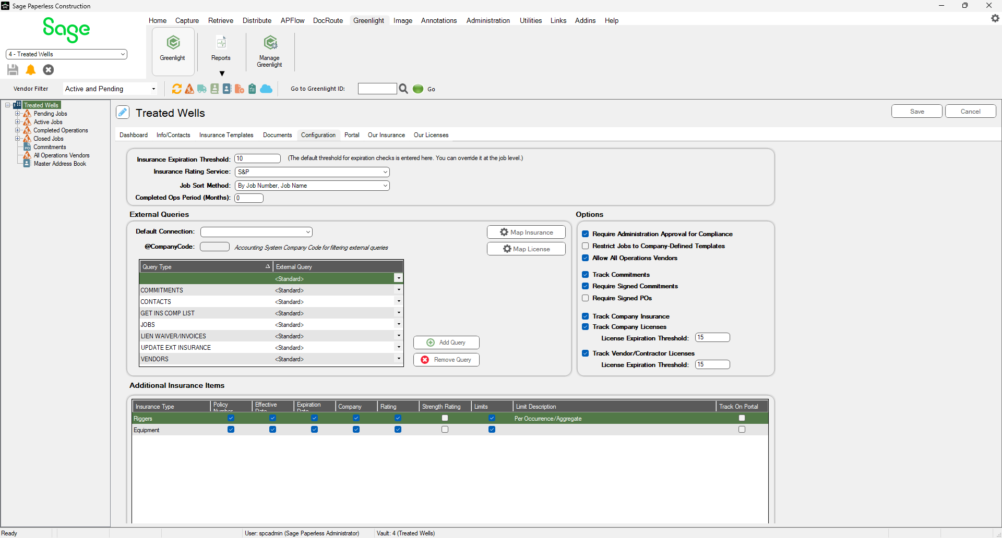Click the blue cloud toolbar icon
Image resolution: width=1002 pixels, height=538 pixels.
(266, 89)
